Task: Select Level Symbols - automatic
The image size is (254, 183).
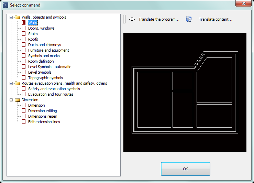Action: (x=49, y=67)
